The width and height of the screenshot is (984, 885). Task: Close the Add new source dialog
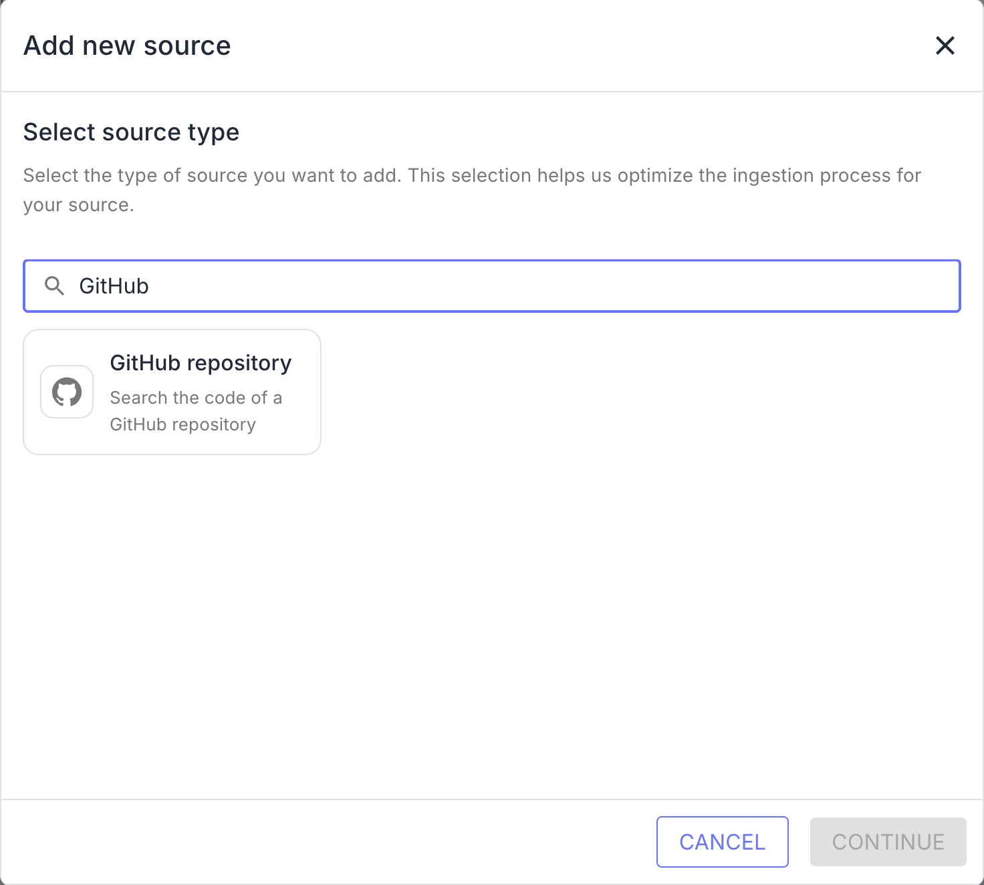[945, 45]
